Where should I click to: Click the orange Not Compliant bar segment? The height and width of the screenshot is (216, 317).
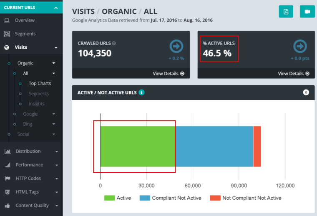(257, 146)
